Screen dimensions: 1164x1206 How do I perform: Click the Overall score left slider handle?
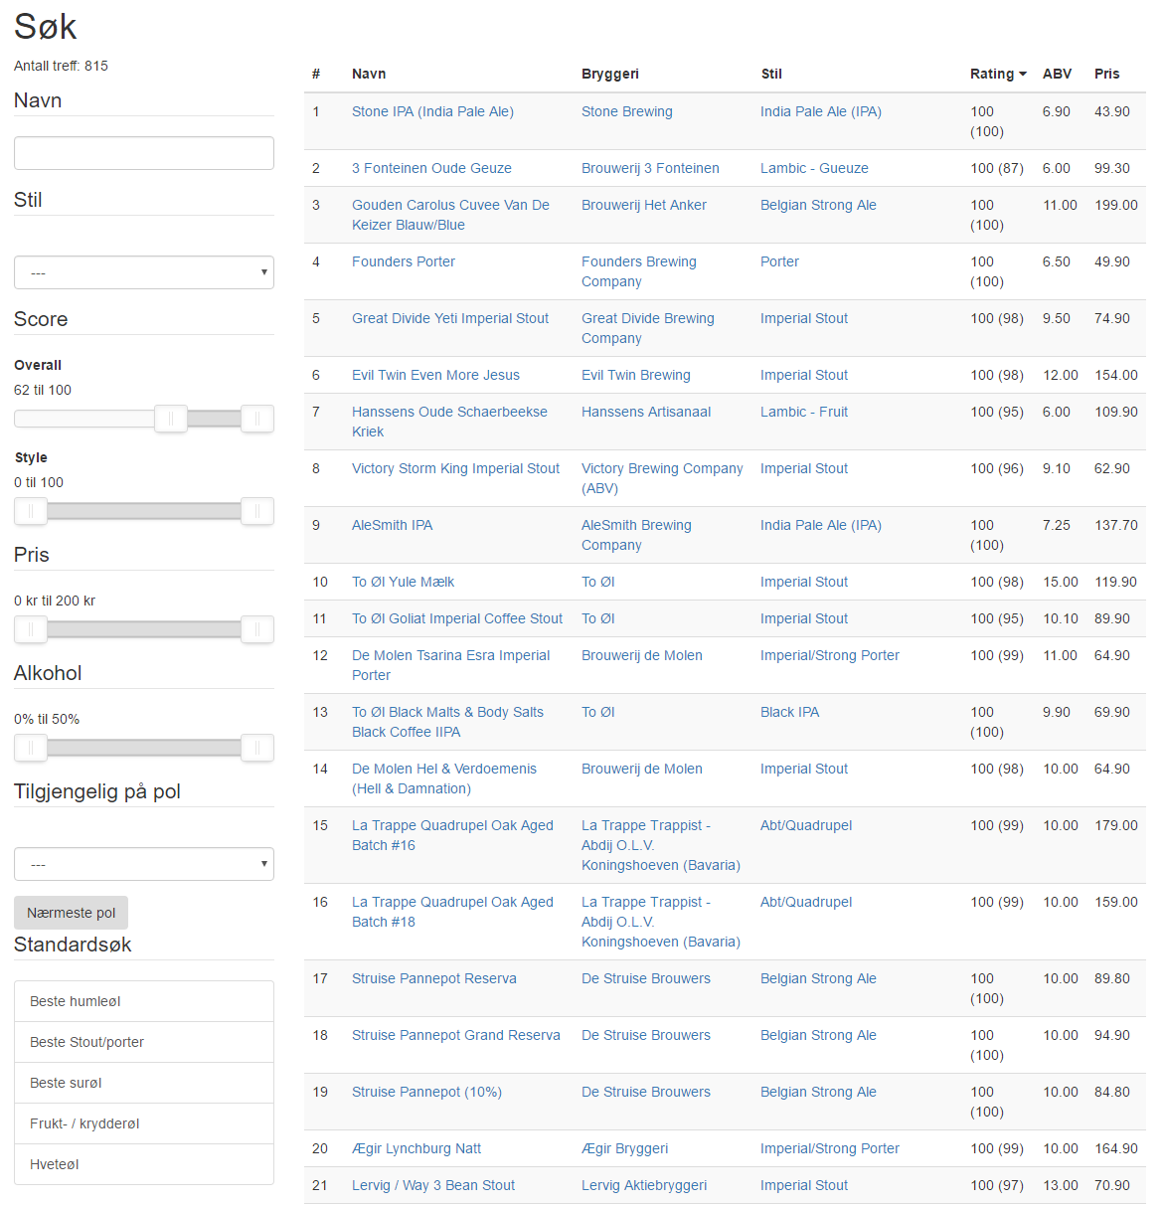click(x=171, y=419)
